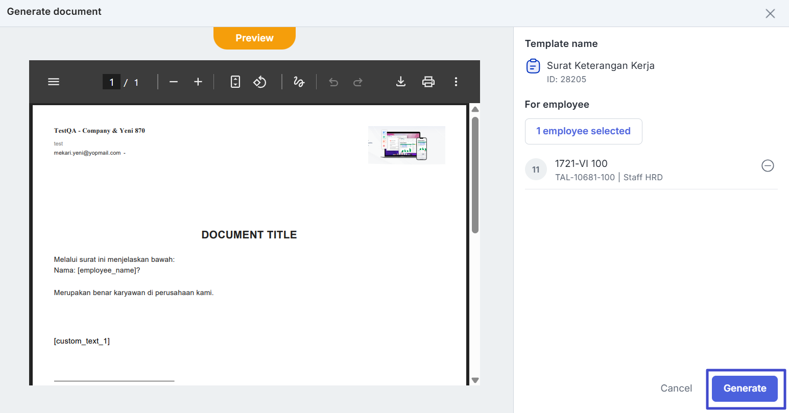Cancel document generation
The height and width of the screenshot is (413, 789).
[x=676, y=388]
